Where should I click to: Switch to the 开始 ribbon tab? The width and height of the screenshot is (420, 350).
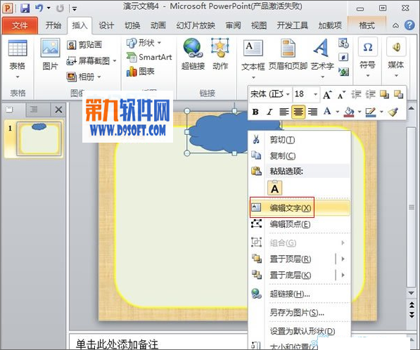point(53,25)
